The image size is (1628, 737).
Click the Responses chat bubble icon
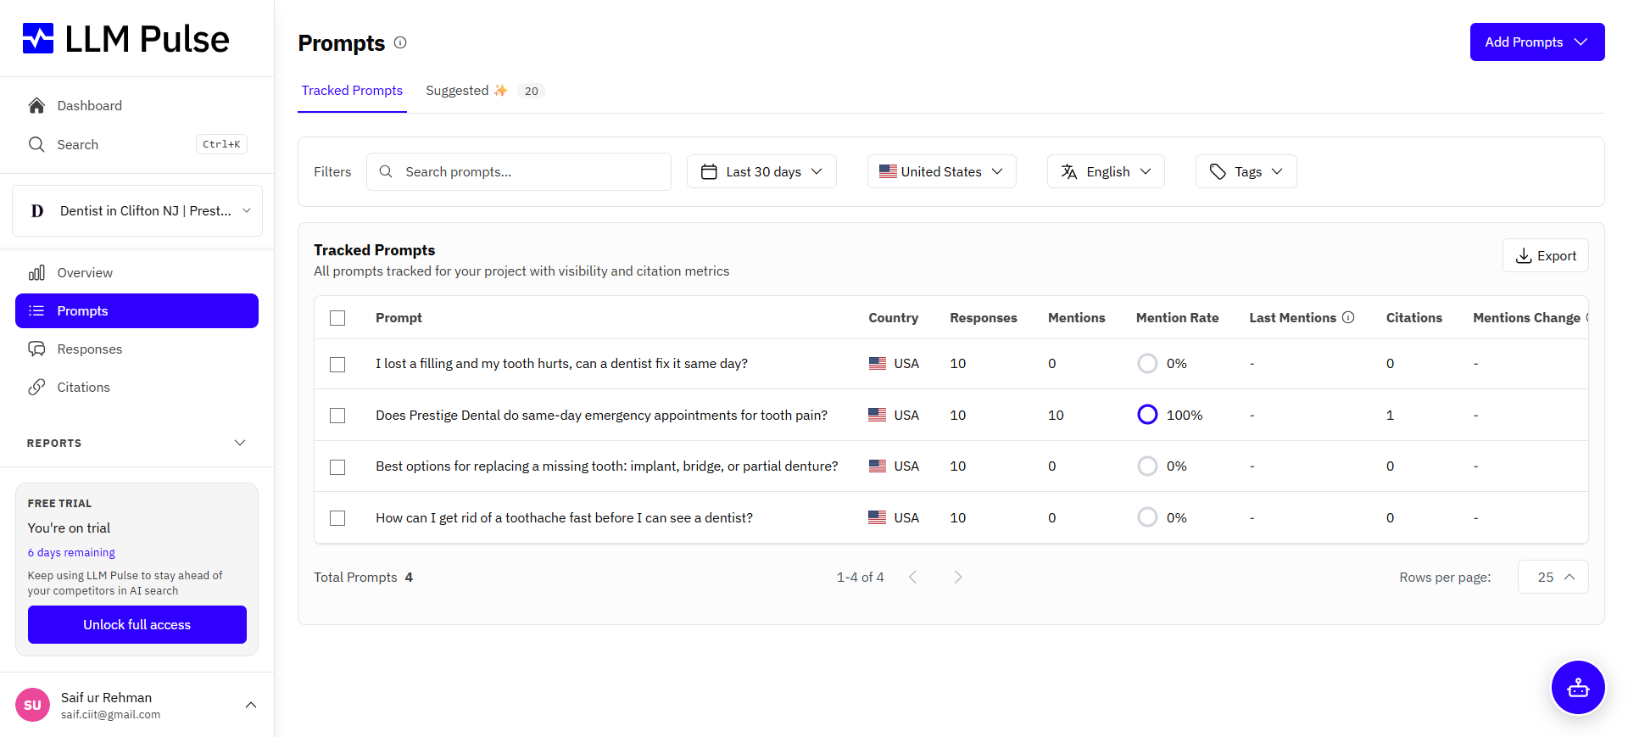tap(36, 349)
